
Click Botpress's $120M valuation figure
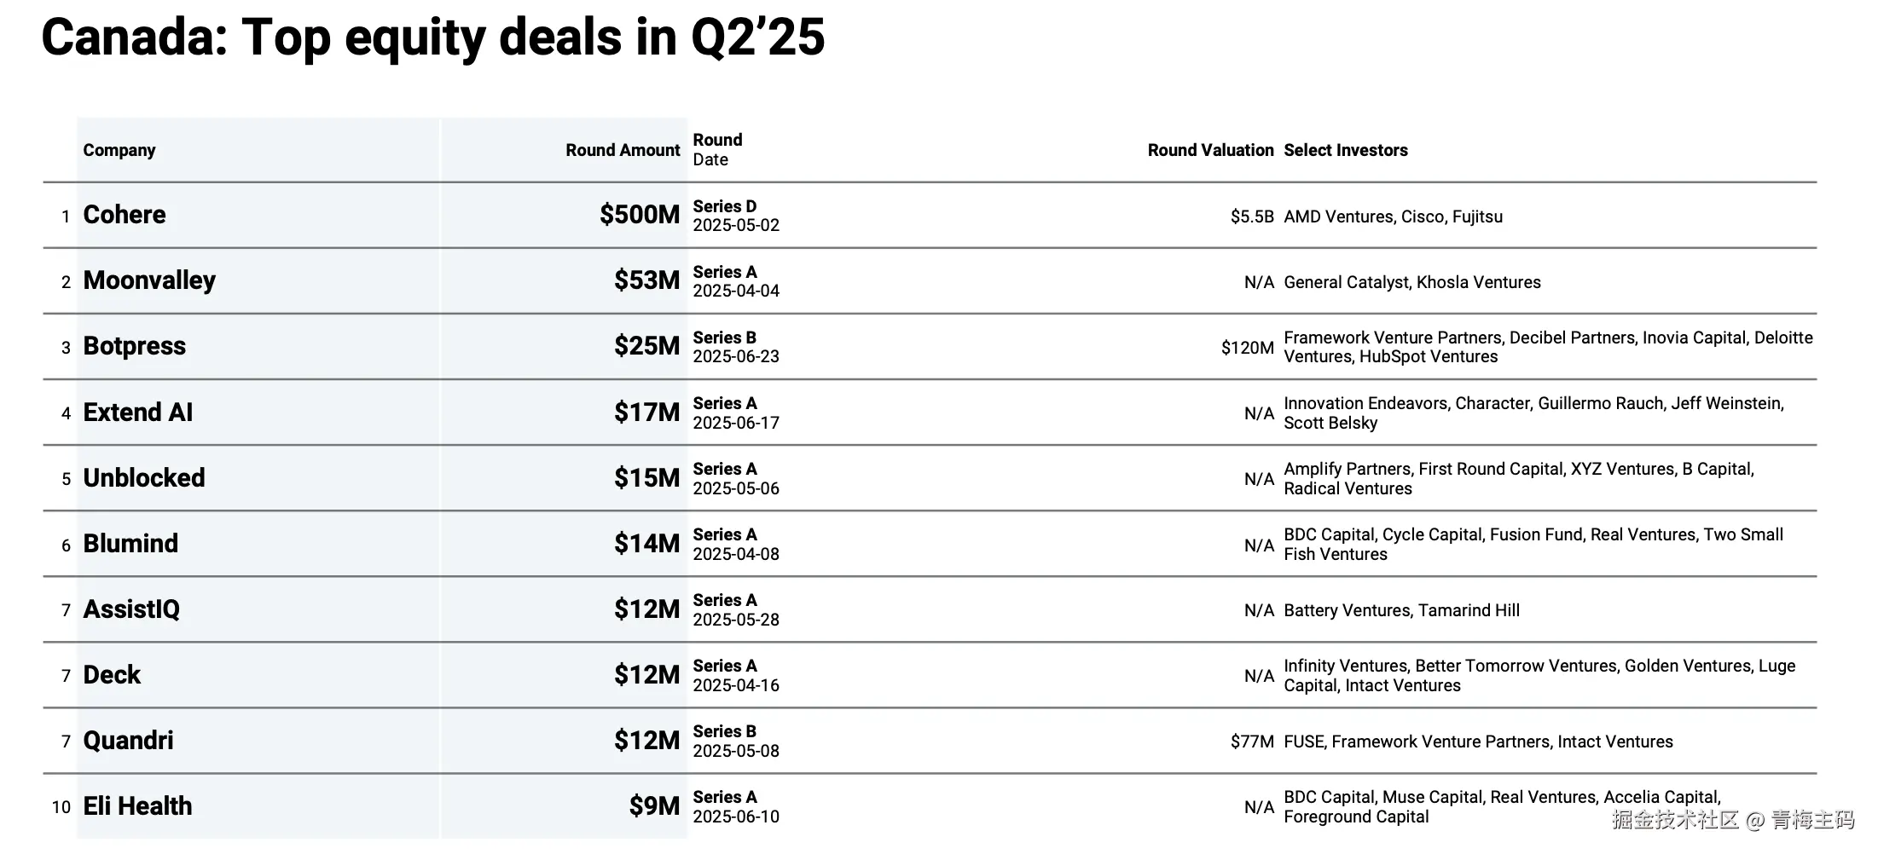coord(1247,348)
